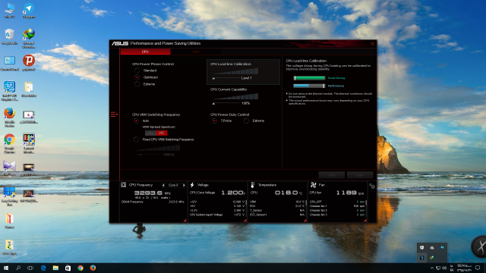Click the Performance blue bar
This screenshot has height=273, width=486.
coord(309,86)
